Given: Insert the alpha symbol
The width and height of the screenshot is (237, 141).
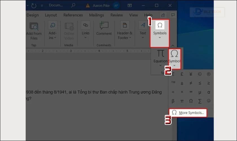Looking at the screenshot, I should coord(209,92).
